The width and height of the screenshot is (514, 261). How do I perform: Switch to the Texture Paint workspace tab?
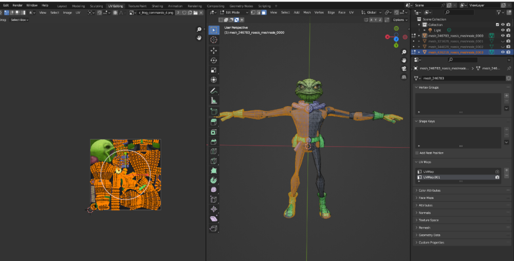click(137, 6)
